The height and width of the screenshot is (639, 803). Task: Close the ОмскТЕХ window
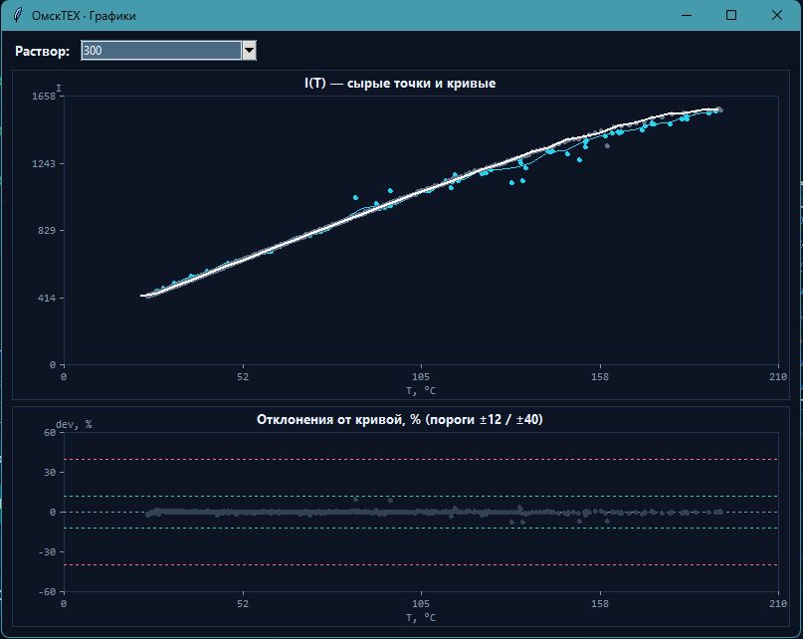776,15
